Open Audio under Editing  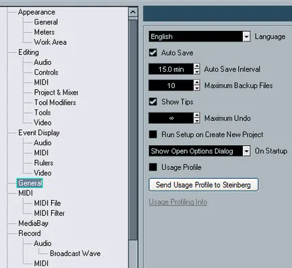[42, 62]
